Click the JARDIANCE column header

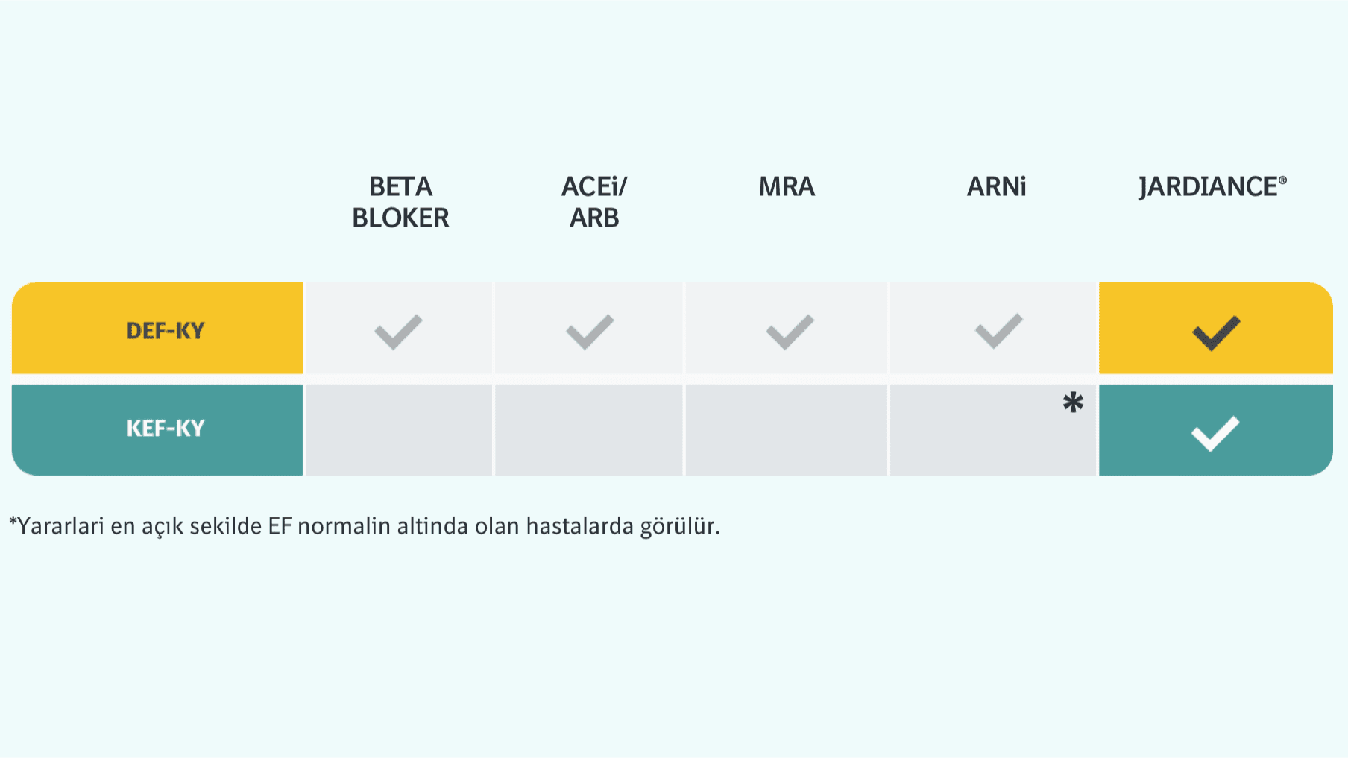click(1208, 186)
